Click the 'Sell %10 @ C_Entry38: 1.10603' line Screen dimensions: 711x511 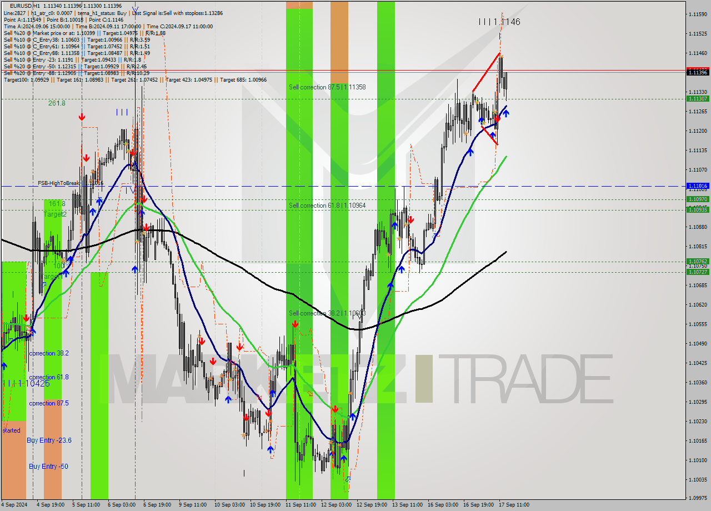77,39
